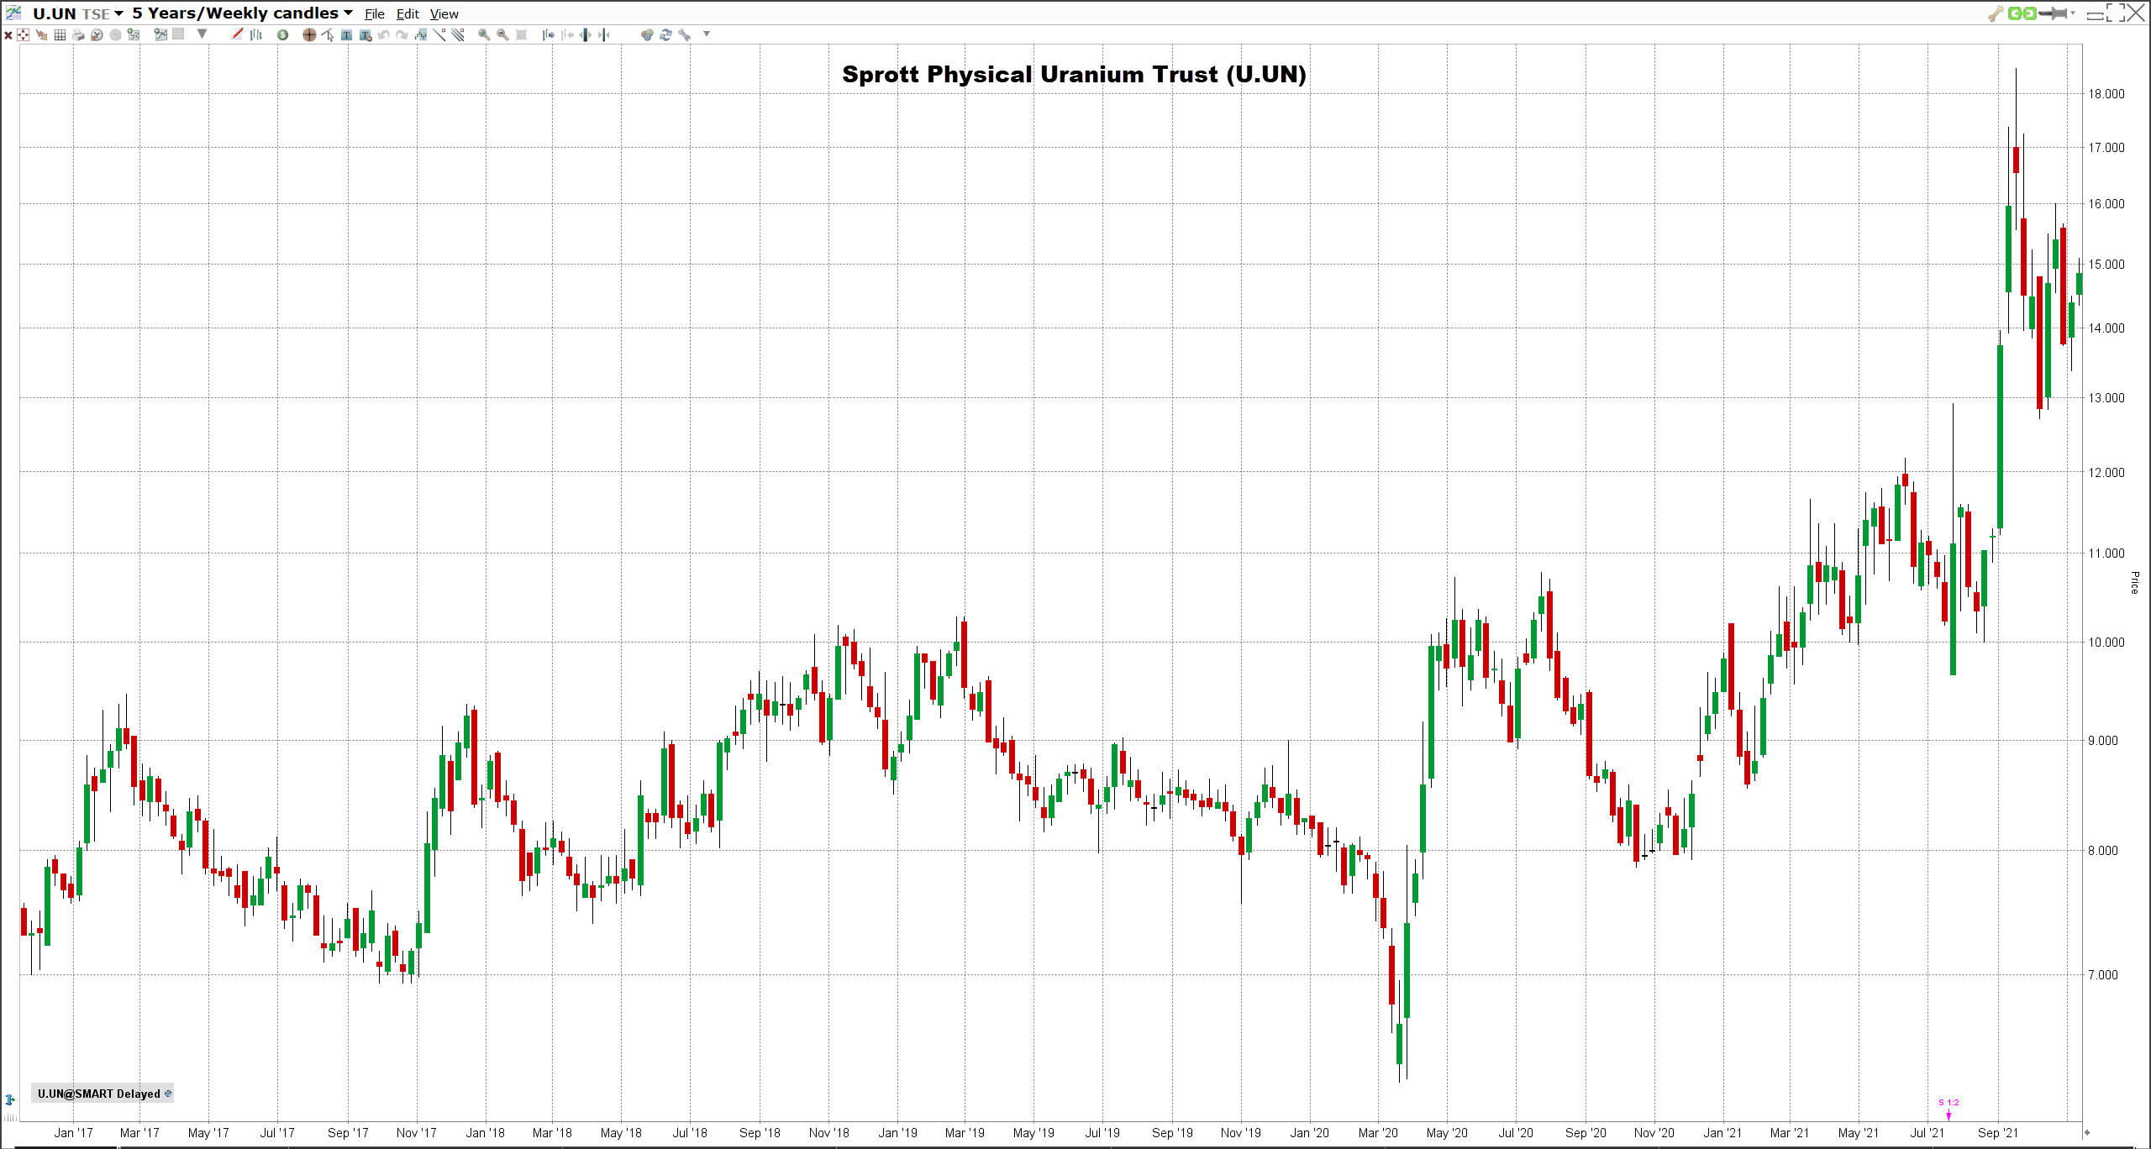Zoom out with minus magnifier icon
The image size is (2151, 1149).
[x=502, y=35]
